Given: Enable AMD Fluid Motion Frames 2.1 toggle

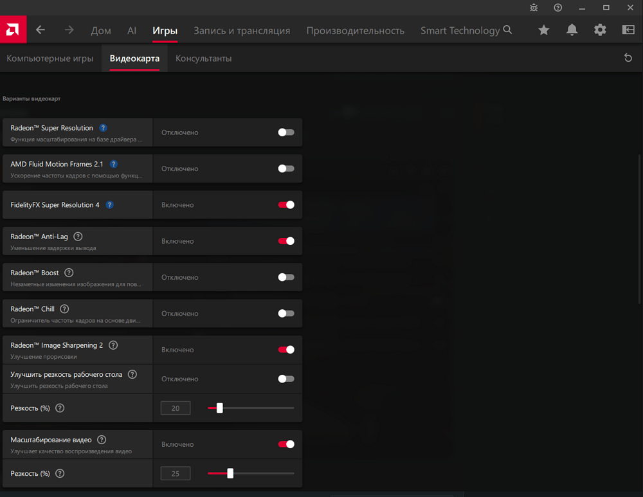Looking at the screenshot, I should (286, 168).
